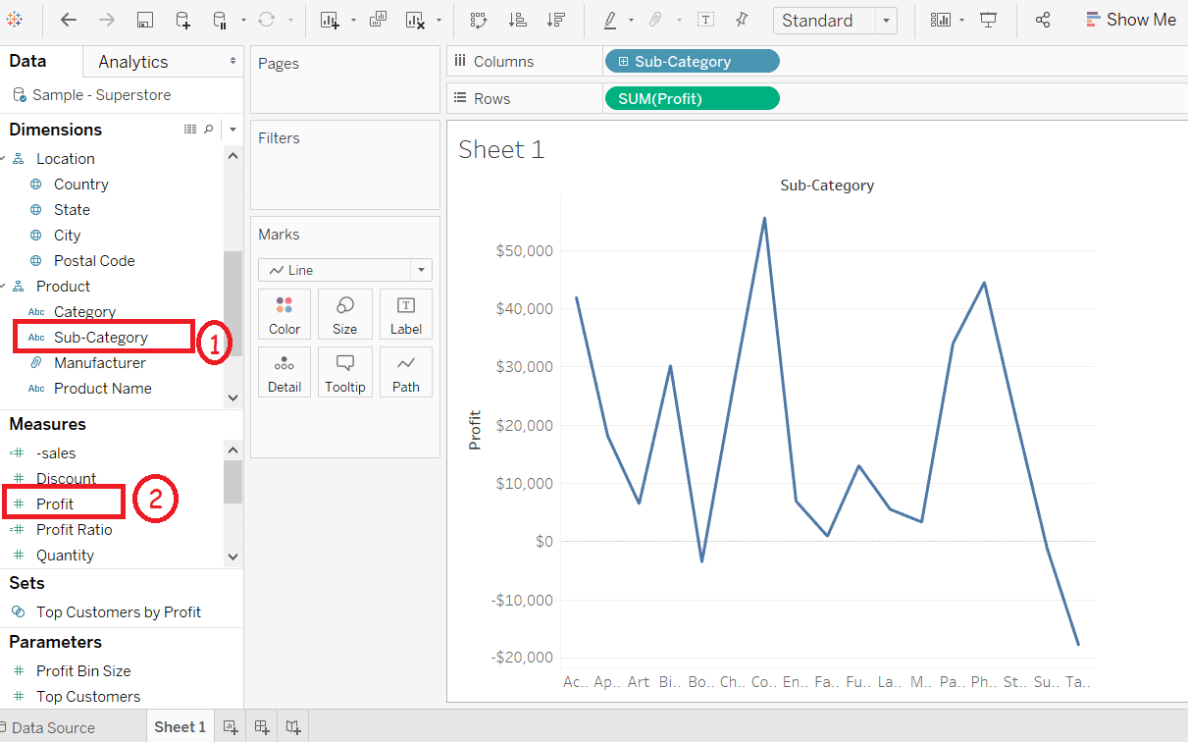Sort descending using toolbar icon
Image resolution: width=1188 pixels, height=742 pixels.
556,20
